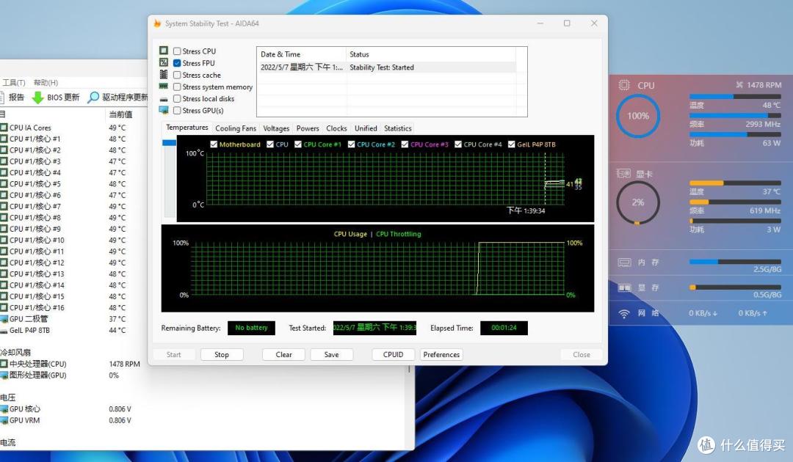Select CPU #1 core #16 temperature row
Screen dimensions: 793x462
pyautogui.click(x=76, y=307)
